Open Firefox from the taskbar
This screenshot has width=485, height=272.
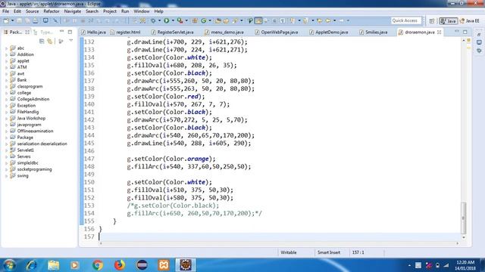(120, 265)
